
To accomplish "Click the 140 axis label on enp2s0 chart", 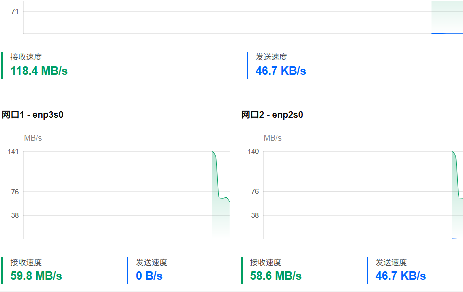I will [x=253, y=152].
